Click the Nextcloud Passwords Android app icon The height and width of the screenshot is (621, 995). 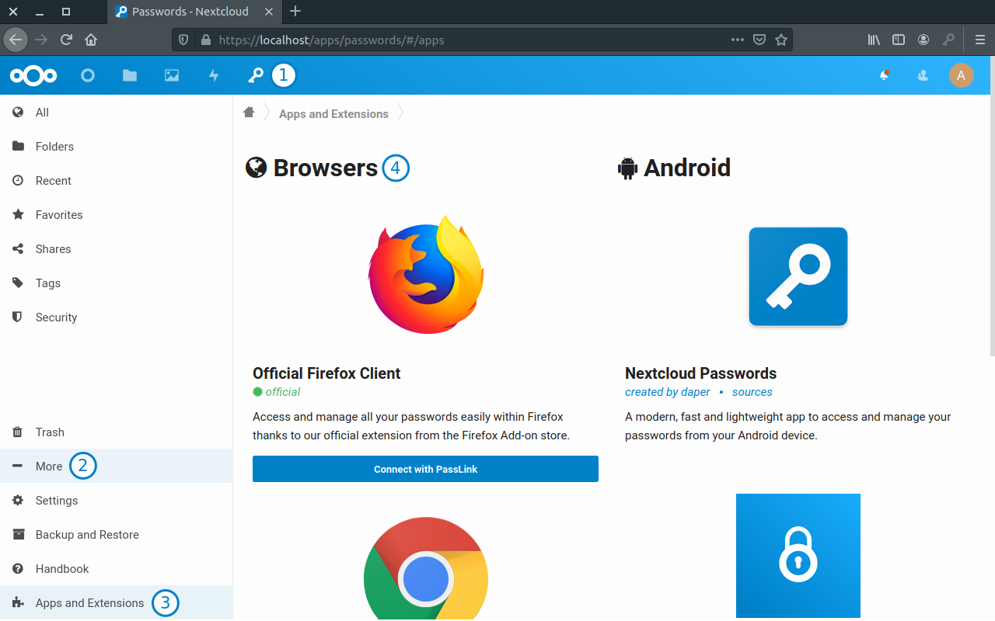(798, 276)
